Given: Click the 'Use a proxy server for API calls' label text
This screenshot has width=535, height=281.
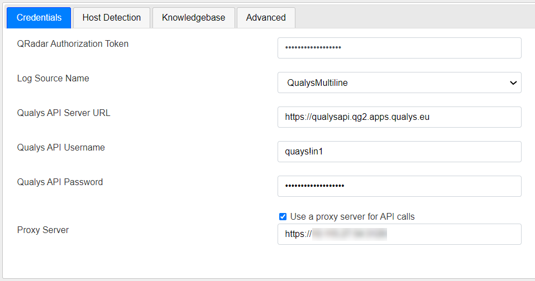Looking at the screenshot, I should click(352, 216).
